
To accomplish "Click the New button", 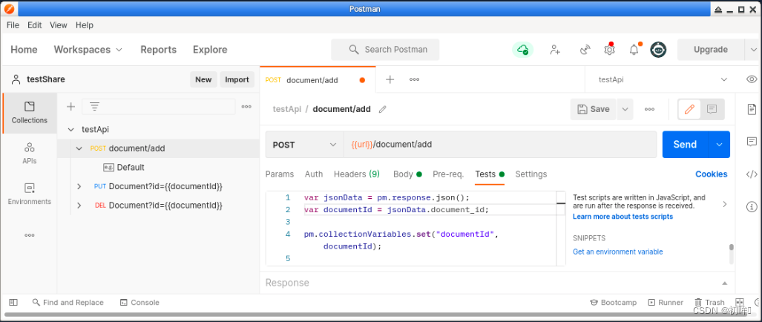I will pos(203,79).
